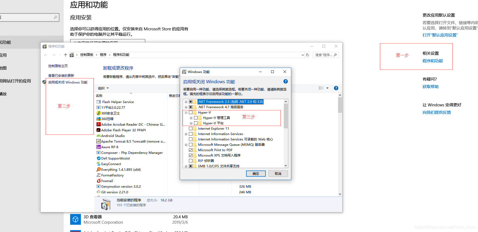Click the search magnifier in settings search box
The image size is (478, 232).
pyautogui.click(x=55, y=17)
